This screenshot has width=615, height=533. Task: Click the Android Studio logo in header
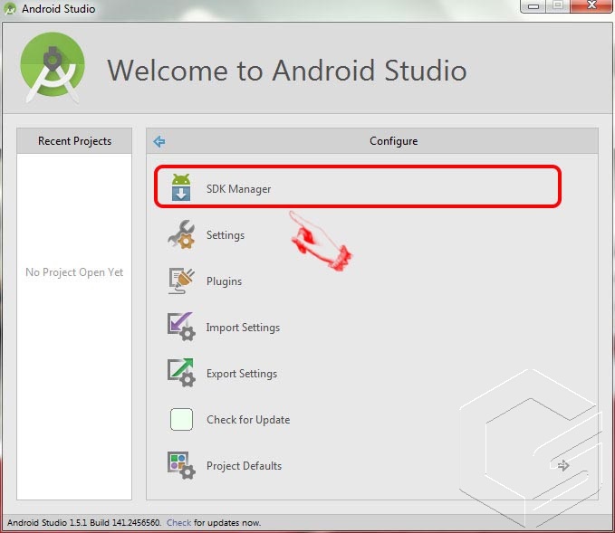pos(53,67)
